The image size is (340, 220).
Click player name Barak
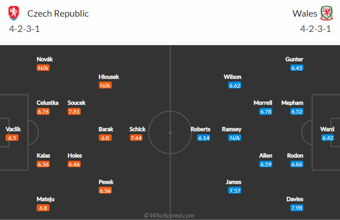tap(106, 129)
